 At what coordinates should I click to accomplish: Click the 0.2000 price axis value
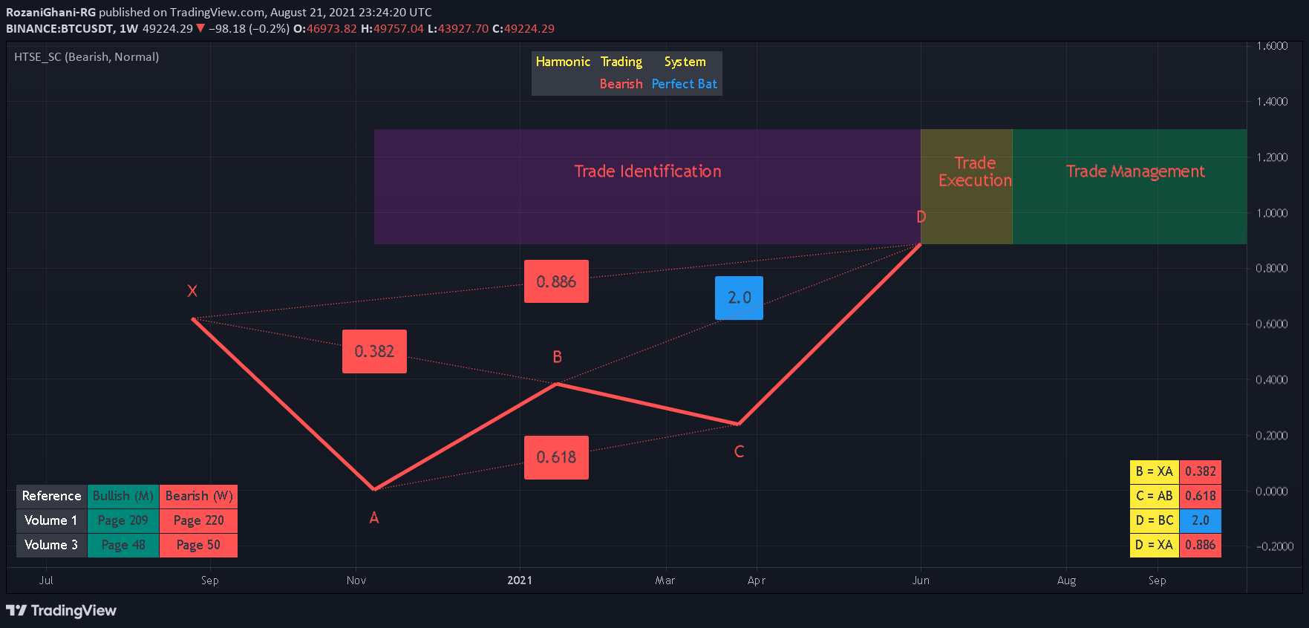coord(1272,436)
